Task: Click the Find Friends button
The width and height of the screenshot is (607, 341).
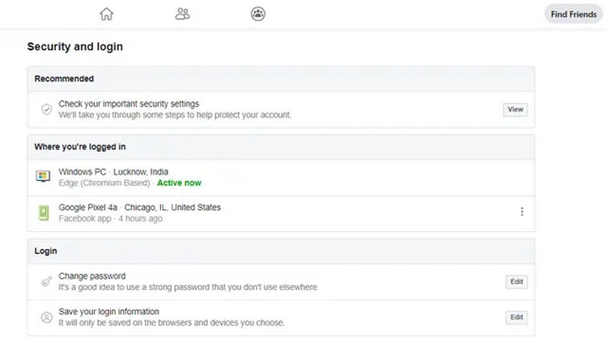Action: [574, 14]
